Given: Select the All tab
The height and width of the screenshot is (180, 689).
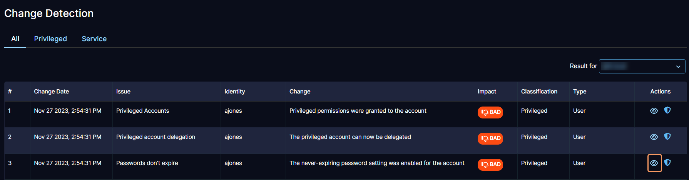Looking at the screenshot, I should [x=15, y=39].
